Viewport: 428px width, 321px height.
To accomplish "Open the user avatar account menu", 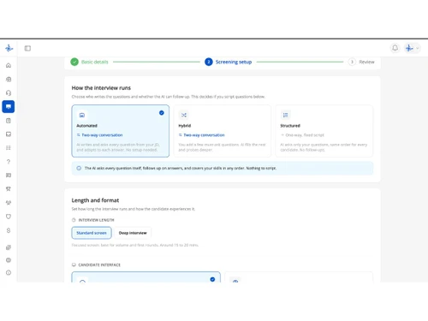I will coord(413,48).
